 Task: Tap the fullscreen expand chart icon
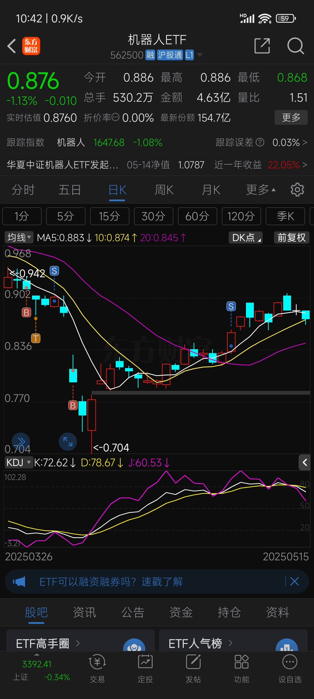[68, 442]
